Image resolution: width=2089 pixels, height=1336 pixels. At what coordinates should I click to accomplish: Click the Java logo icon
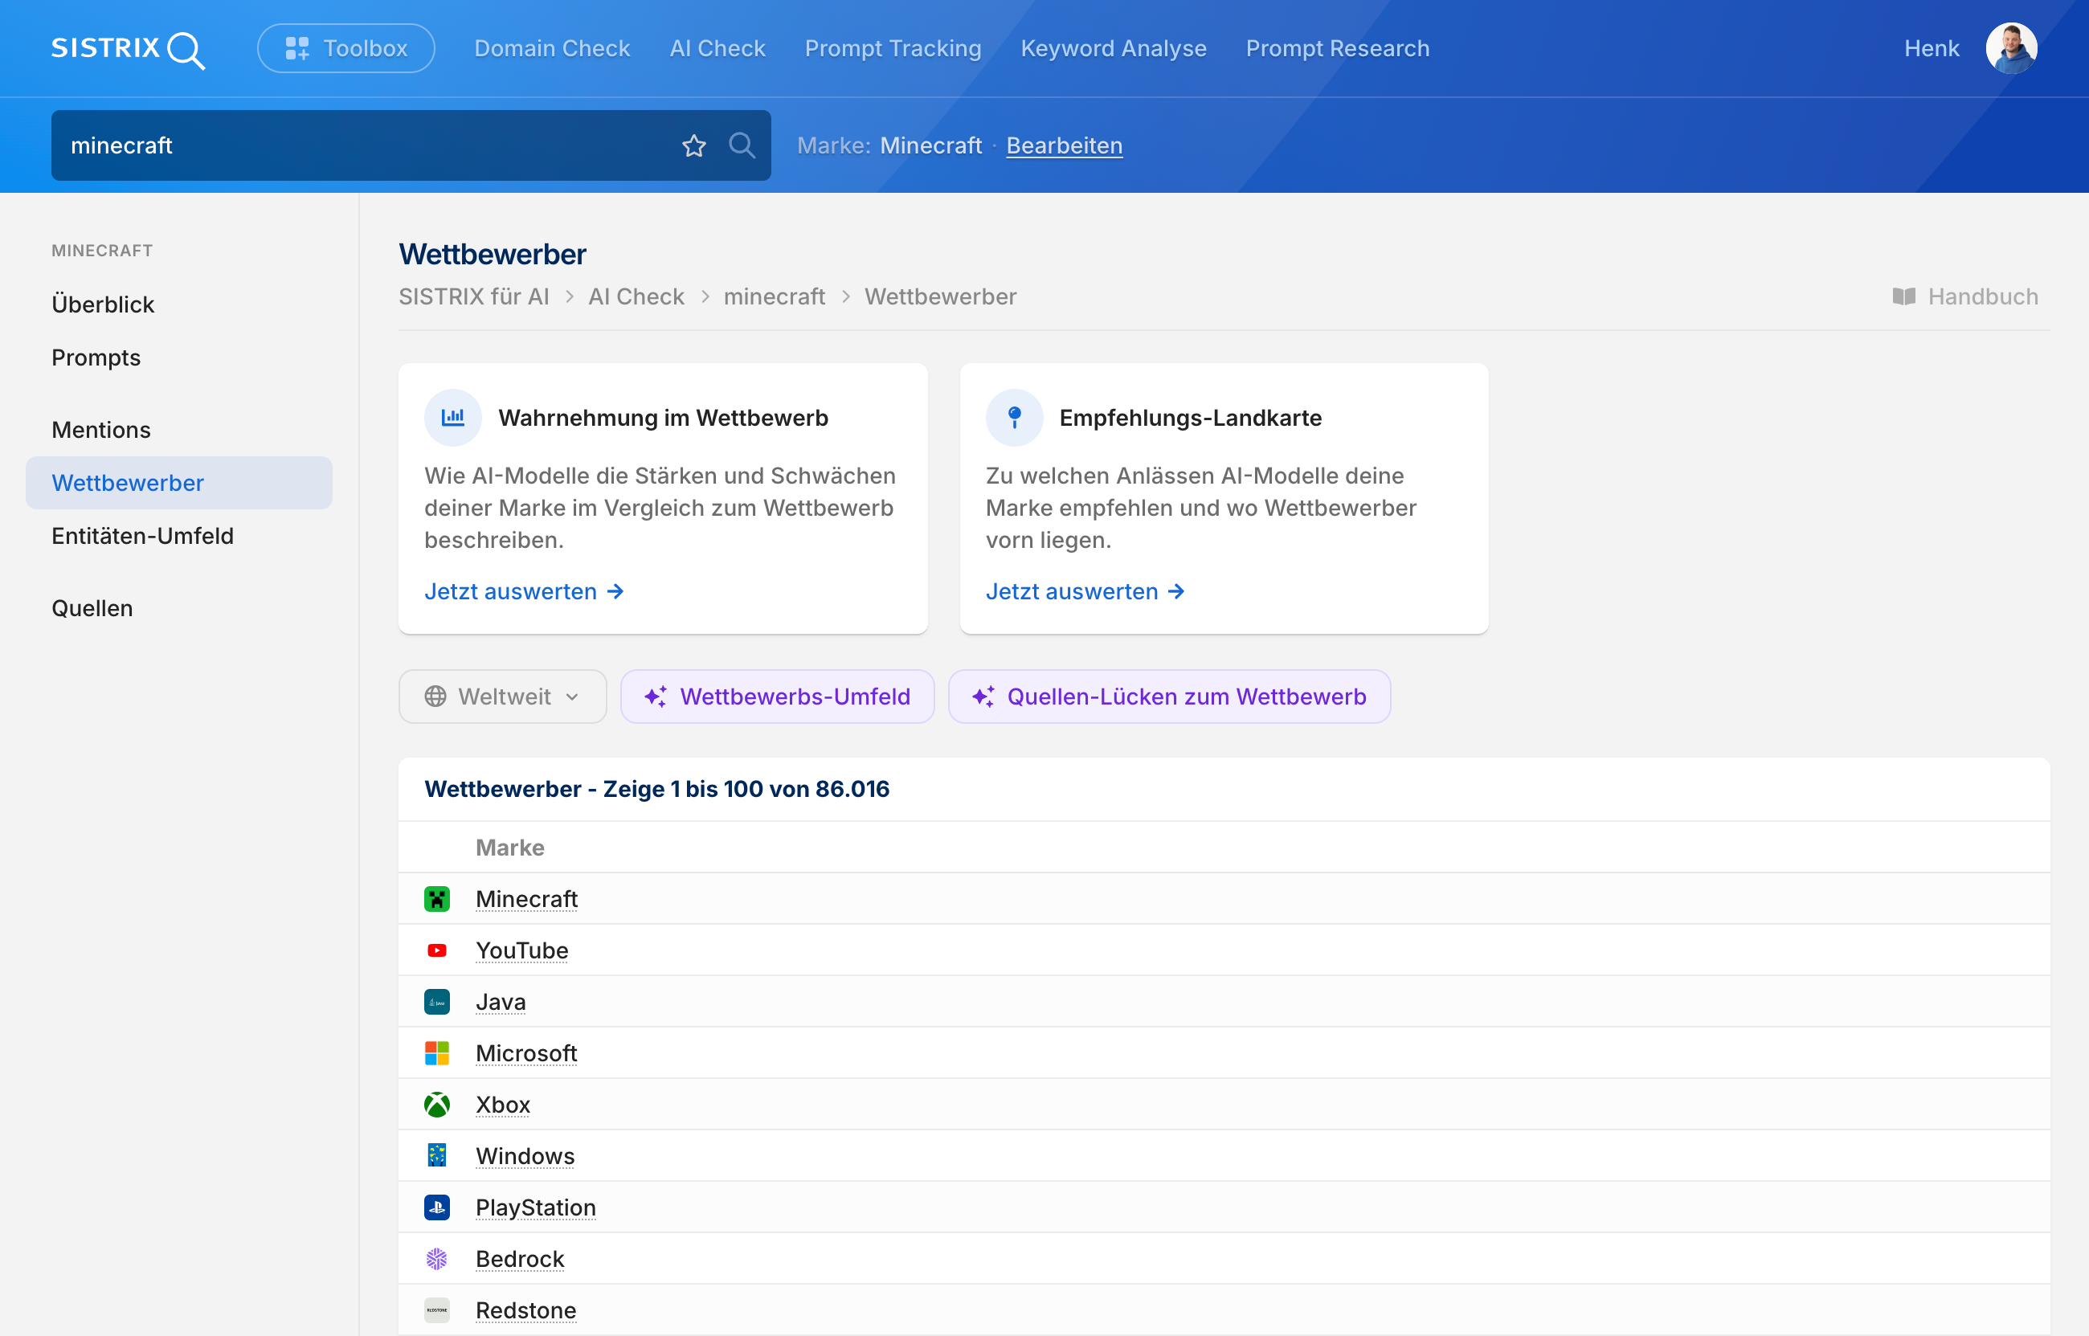[x=437, y=1002]
